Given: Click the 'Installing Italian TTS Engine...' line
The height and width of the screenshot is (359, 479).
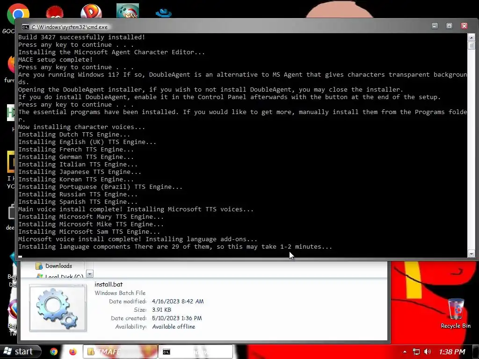Looking at the screenshot, I should click(x=78, y=164).
